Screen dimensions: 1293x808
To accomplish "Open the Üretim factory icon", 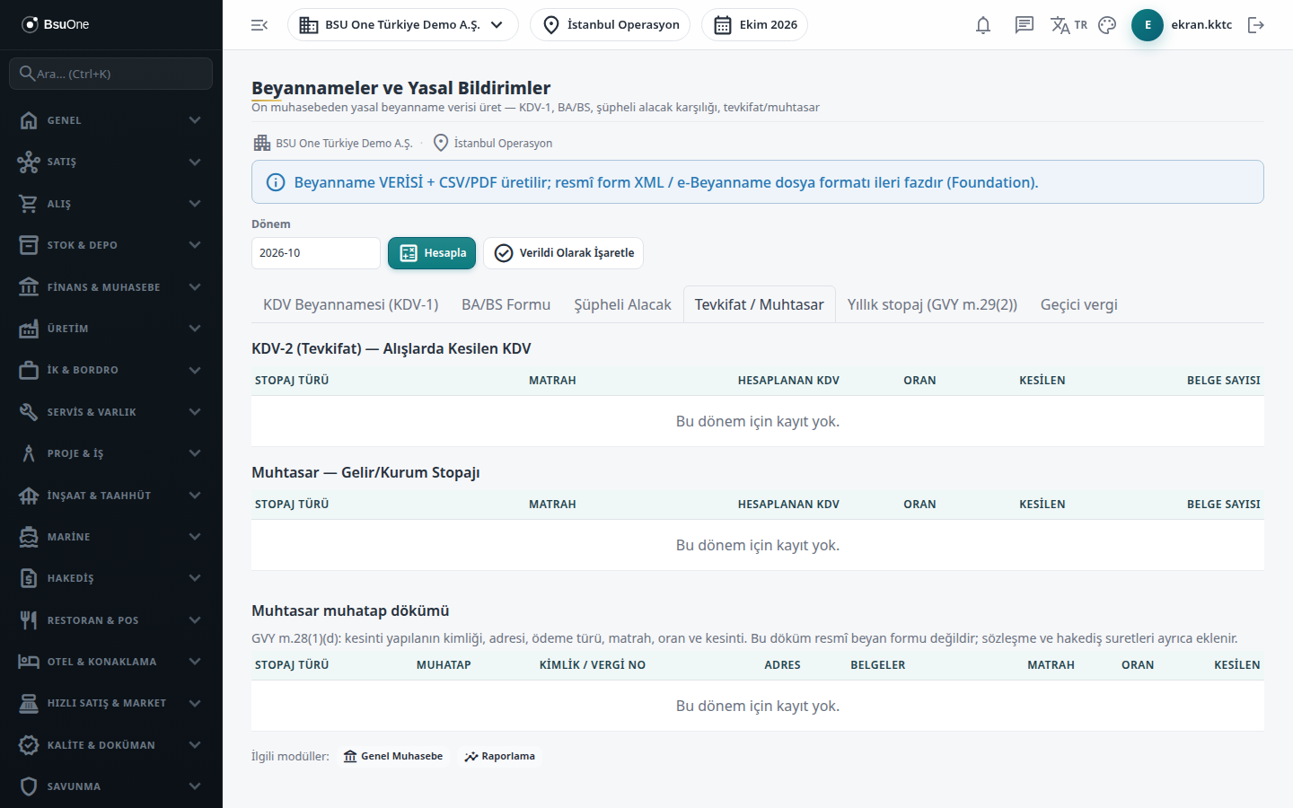I will coord(29,329).
